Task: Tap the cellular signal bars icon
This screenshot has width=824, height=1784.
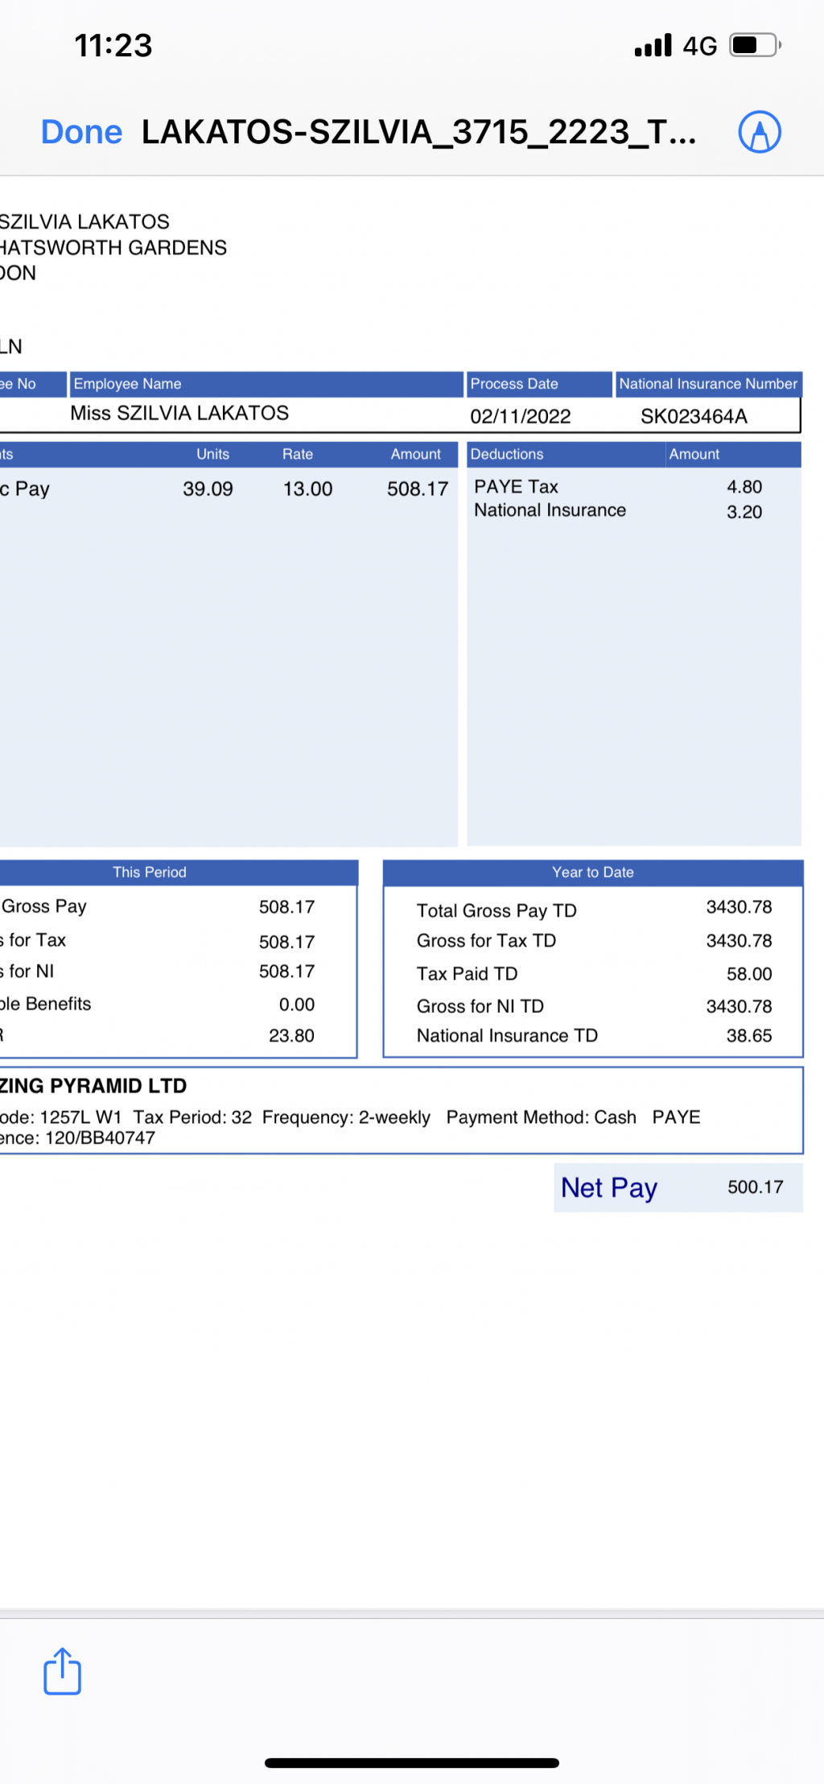Action: click(x=653, y=45)
